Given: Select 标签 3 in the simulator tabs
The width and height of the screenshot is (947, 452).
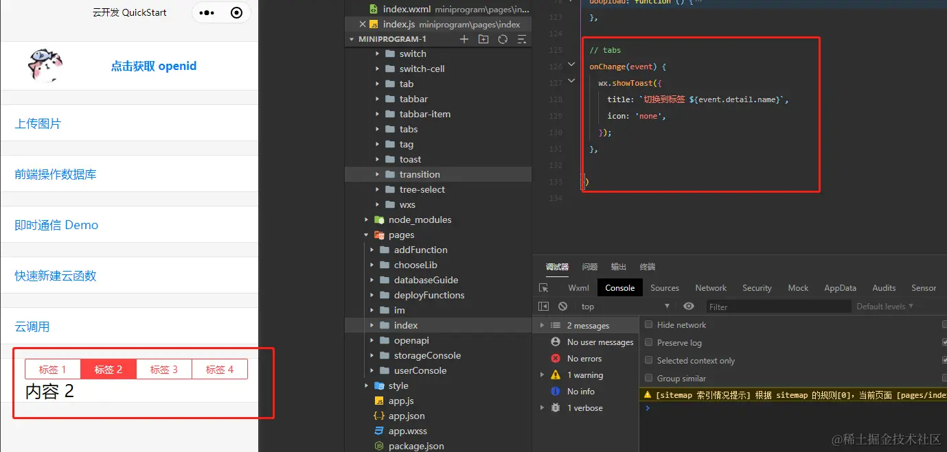Looking at the screenshot, I should pyautogui.click(x=164, y=370).
